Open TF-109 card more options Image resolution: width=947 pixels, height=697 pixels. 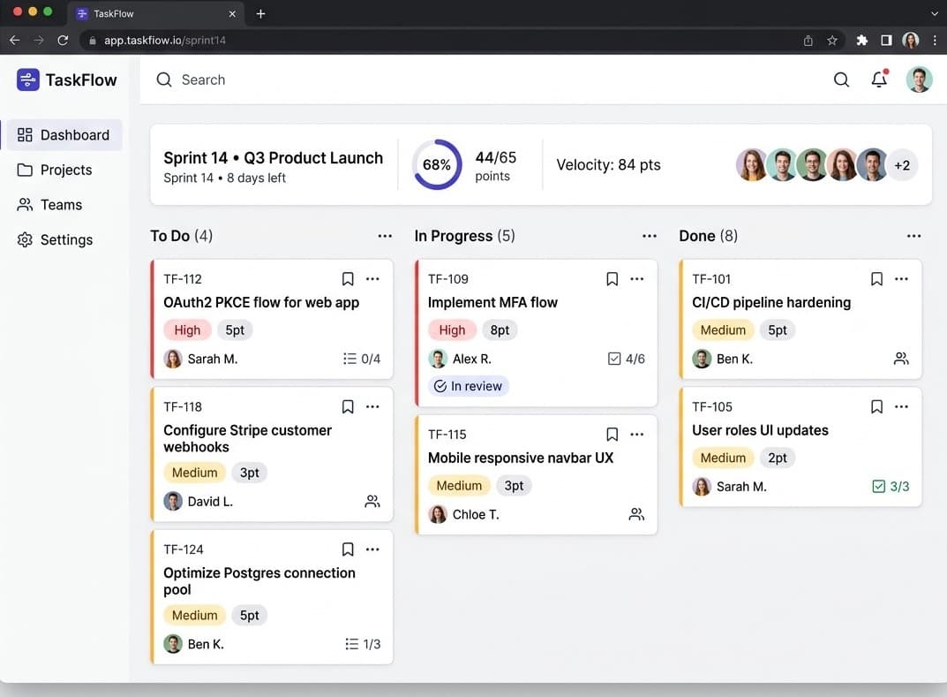(637, 278)
